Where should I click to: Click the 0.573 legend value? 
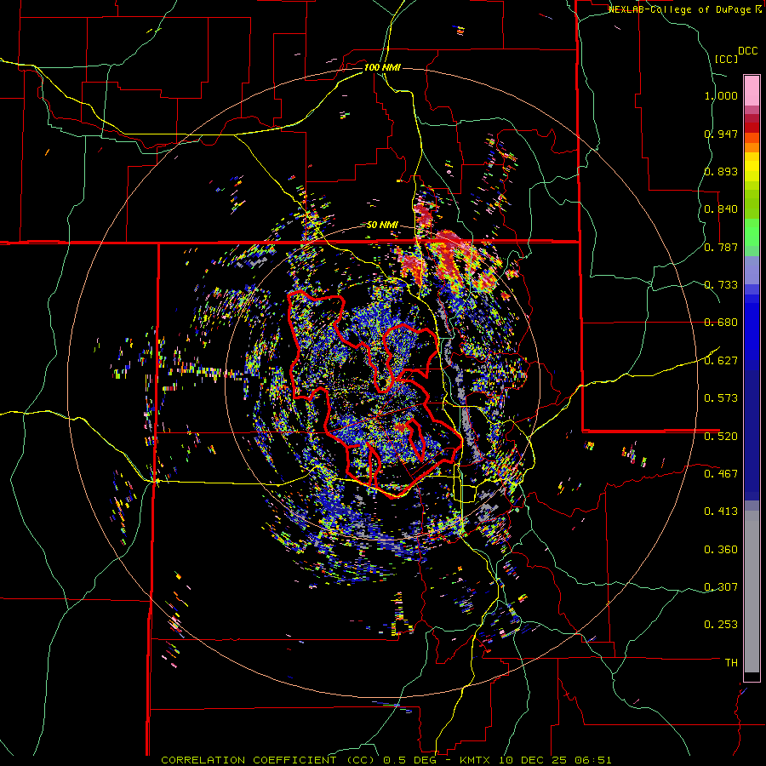point(721,398)
